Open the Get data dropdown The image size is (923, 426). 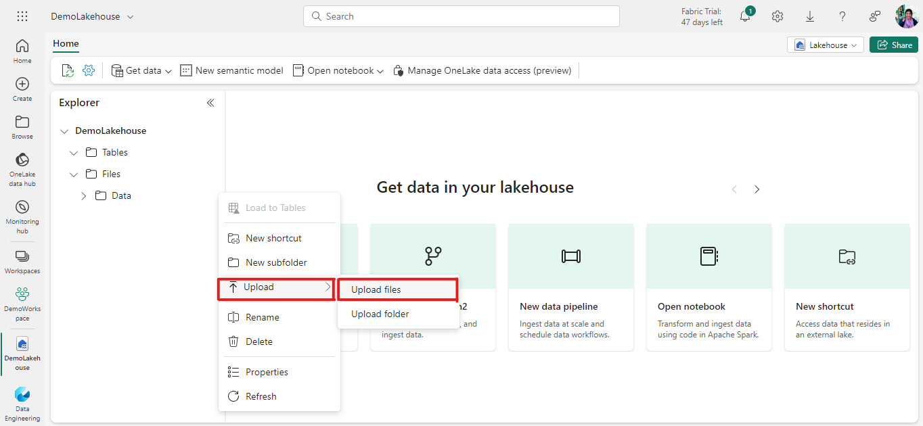(141, 70)
